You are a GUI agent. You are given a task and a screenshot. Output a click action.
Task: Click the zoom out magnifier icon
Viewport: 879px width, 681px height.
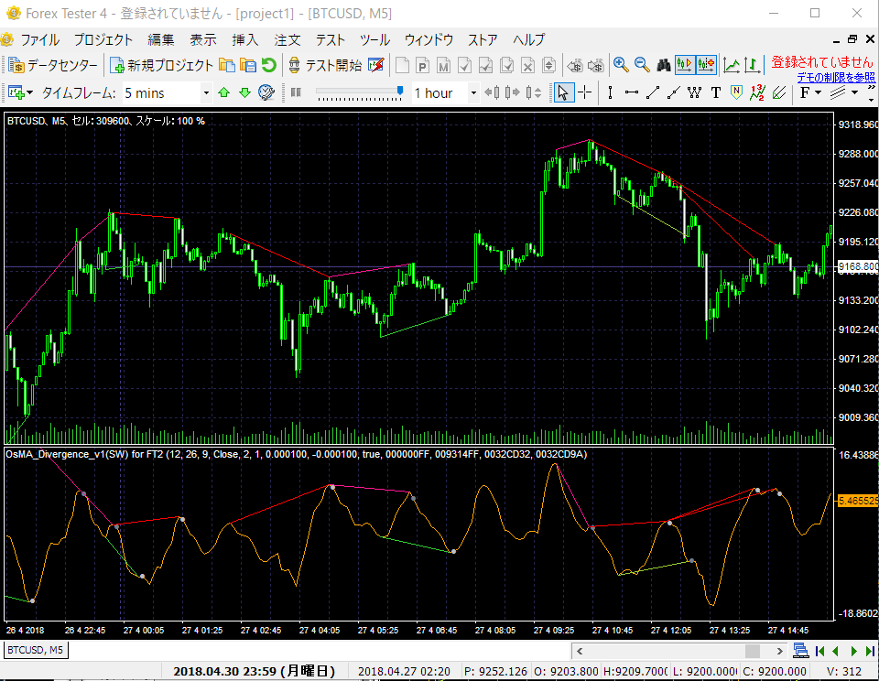pos(642,65)
